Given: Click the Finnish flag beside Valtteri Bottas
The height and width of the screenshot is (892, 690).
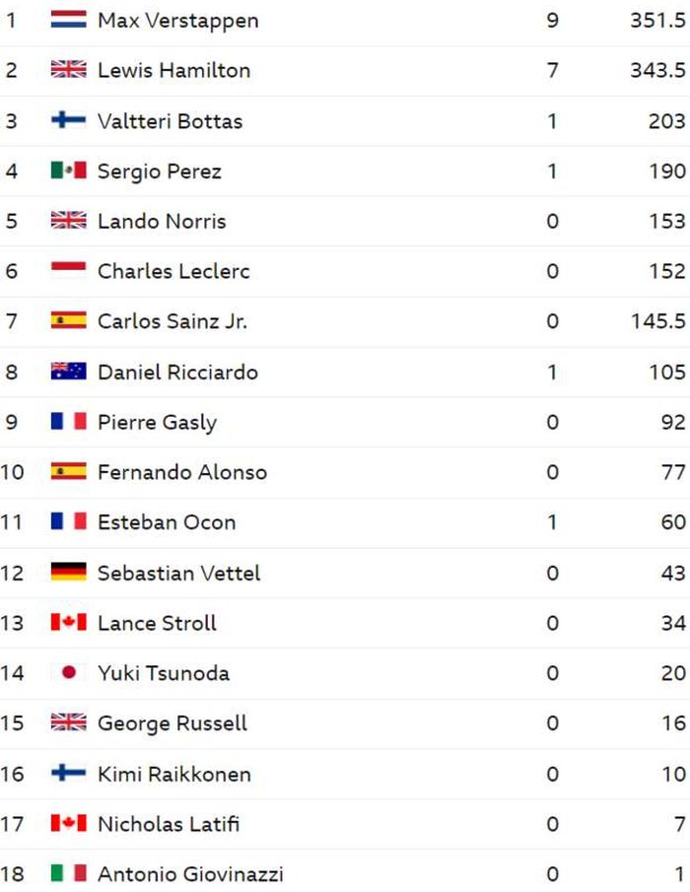Looking at the screenshot, I should [x=68, y=120].
